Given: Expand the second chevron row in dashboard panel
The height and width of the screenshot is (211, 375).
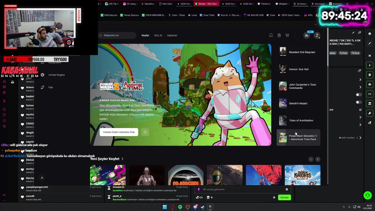Looking at the screenshot, I should click(360, 87).
